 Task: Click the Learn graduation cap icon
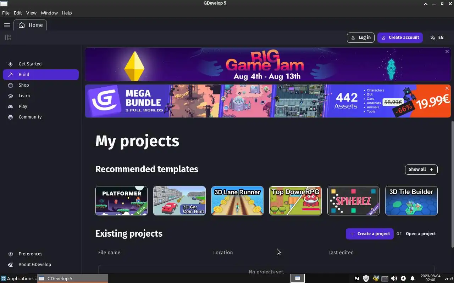[x=11, y=96]
